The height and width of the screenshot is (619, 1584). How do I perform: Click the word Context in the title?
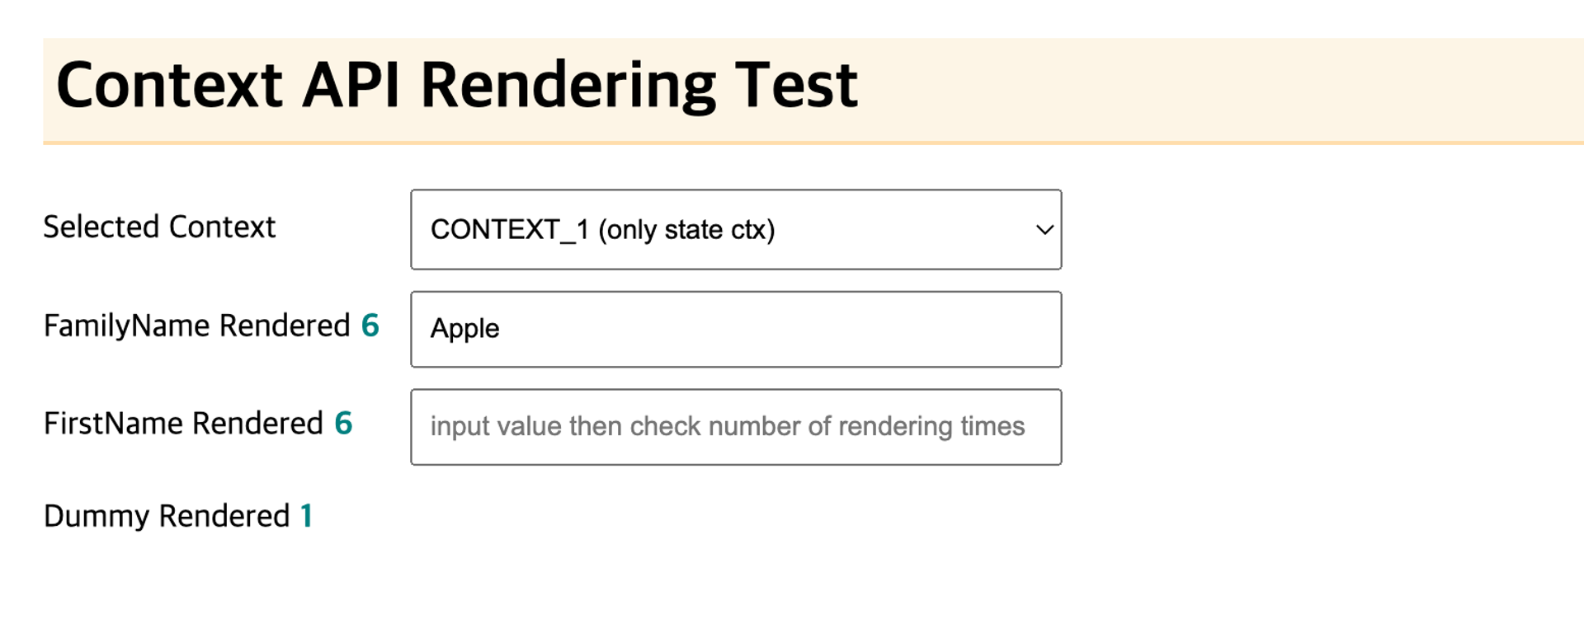[170, 85]
